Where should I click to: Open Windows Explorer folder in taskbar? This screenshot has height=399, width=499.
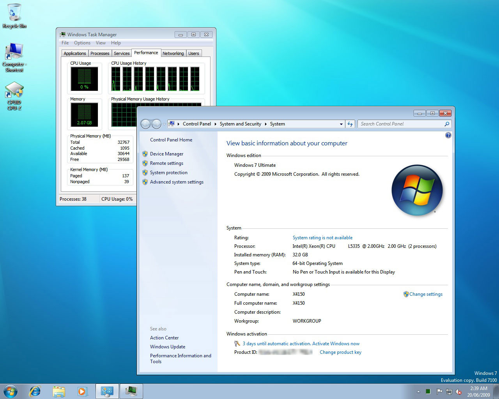(59, 391)
